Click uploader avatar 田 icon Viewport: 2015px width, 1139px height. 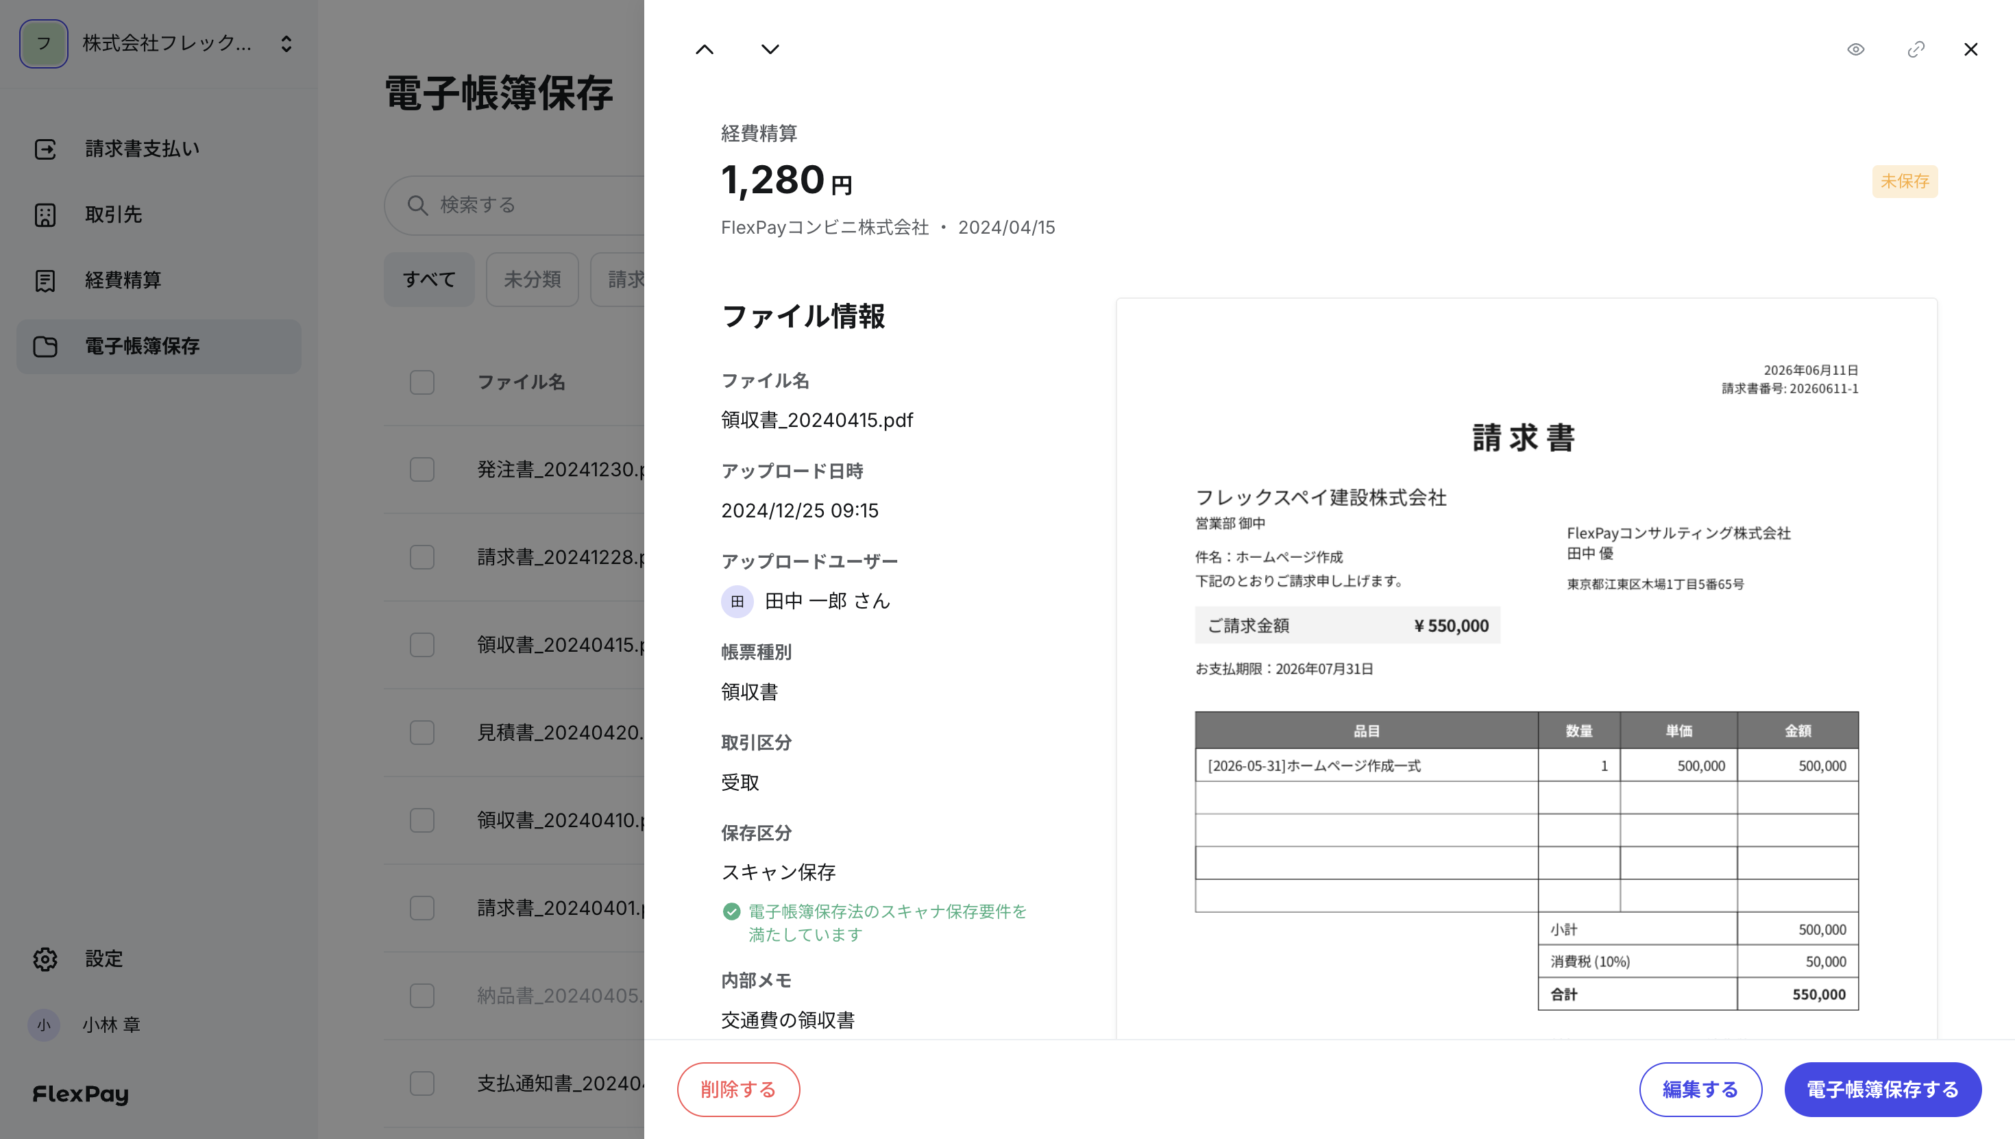pyautogui.click(x=737, y=601)
